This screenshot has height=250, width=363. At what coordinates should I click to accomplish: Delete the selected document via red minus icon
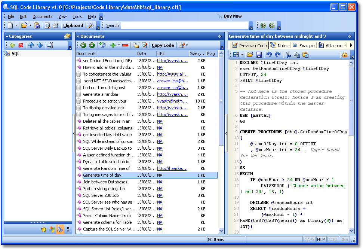[125, 45]
